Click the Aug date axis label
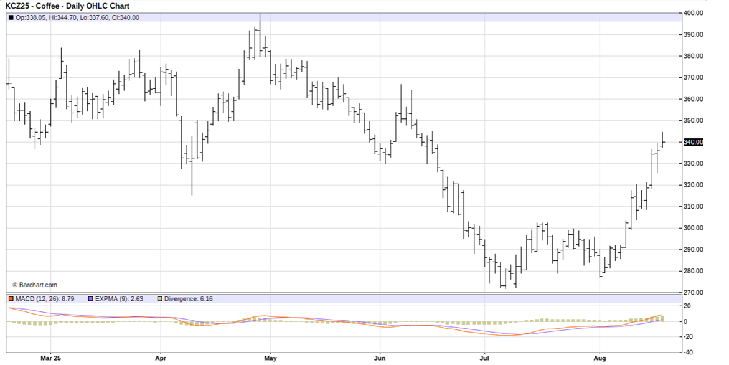 (600, 358)
